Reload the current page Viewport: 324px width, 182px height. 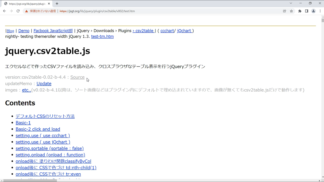(18, 11)
